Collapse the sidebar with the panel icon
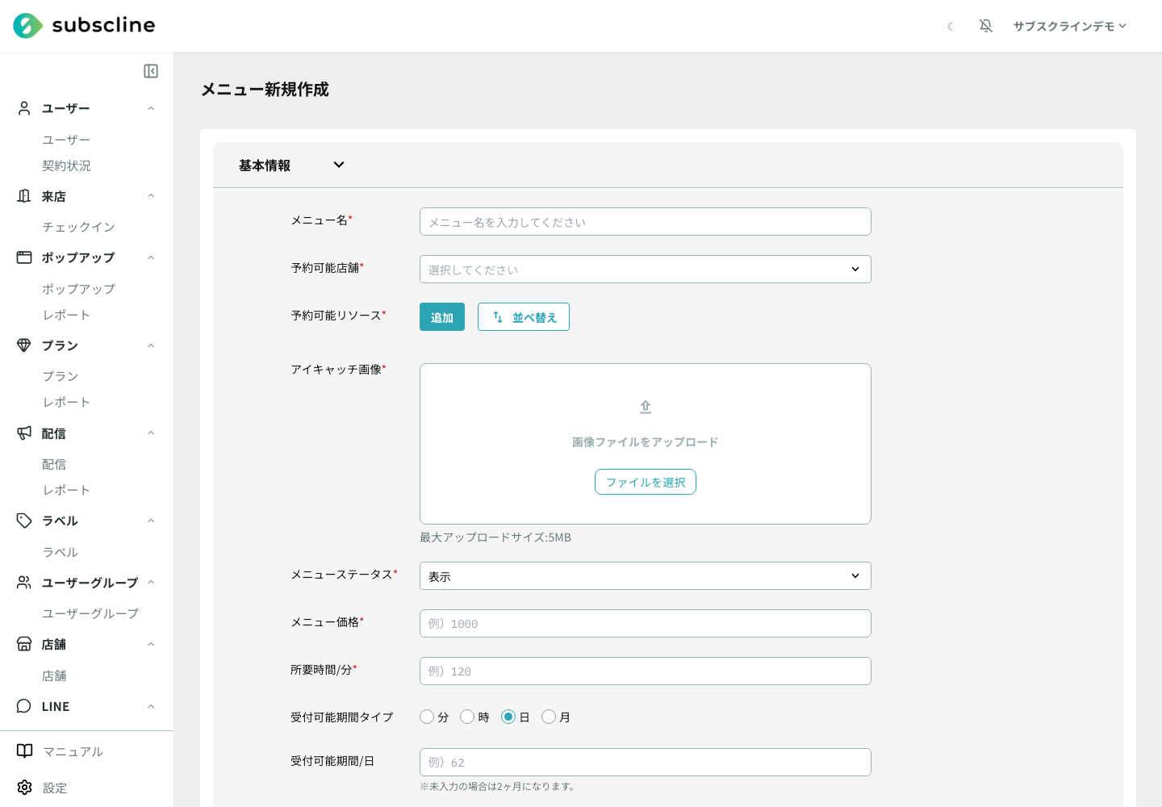This screenshot has width=1162, height=807. click(151, 71)
